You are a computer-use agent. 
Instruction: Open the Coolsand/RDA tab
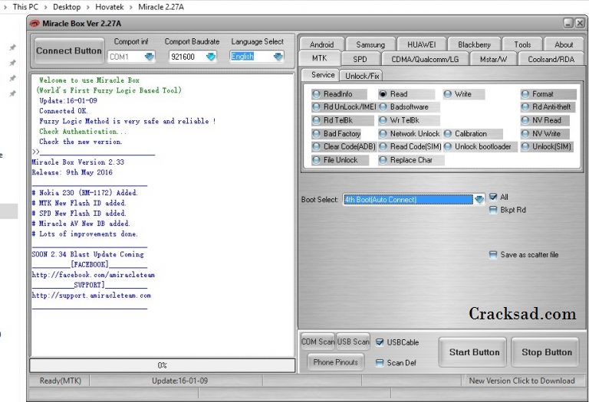pos(551,59)
